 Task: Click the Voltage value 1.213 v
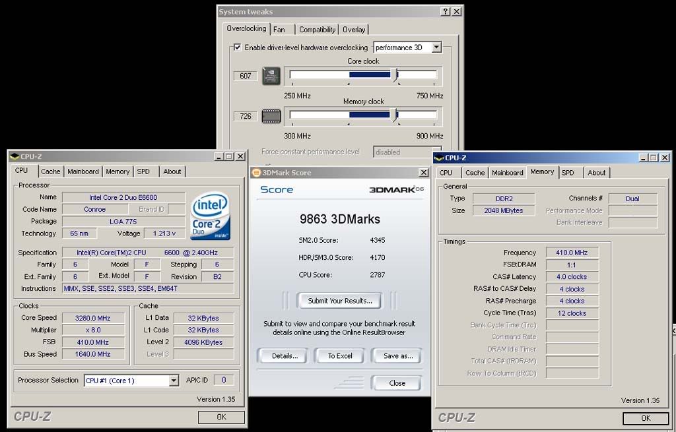tap(164, 233)
